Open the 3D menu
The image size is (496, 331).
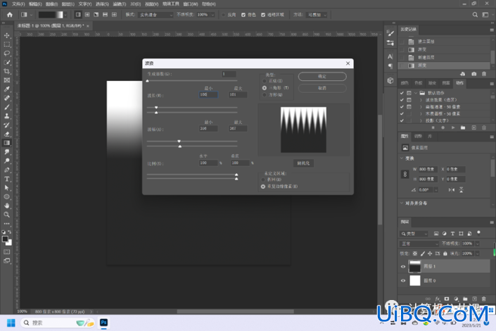pyautogui.click(x=135, y=4)
